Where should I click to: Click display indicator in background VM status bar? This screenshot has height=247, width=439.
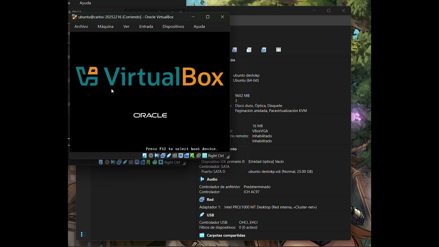click(x=137, y=162)
